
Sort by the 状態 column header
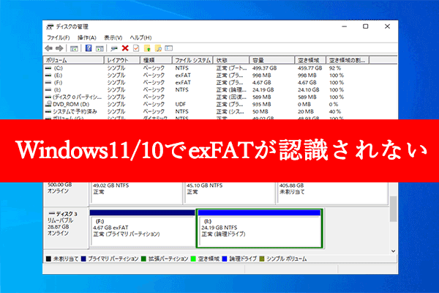click(231, 60)
